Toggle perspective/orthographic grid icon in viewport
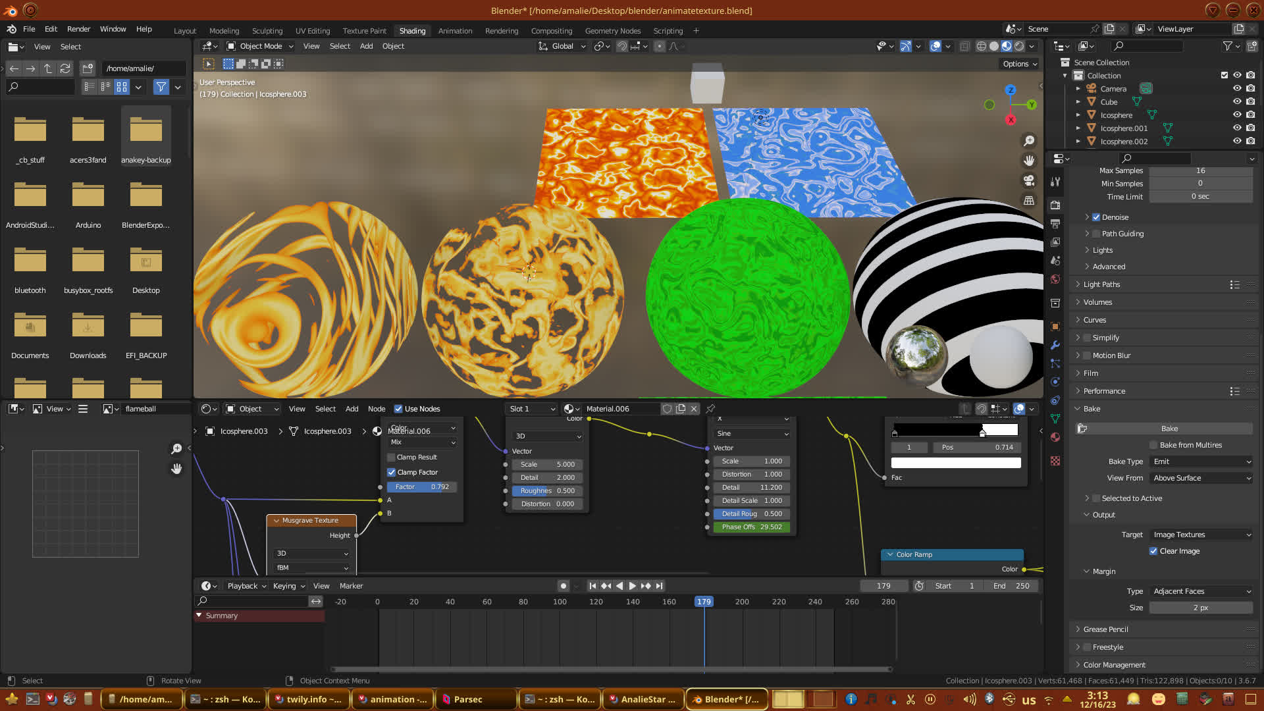 [x=1029, y=201]
